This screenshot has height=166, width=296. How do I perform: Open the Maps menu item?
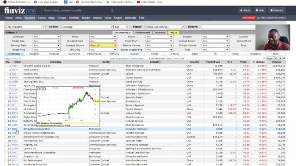51,18
